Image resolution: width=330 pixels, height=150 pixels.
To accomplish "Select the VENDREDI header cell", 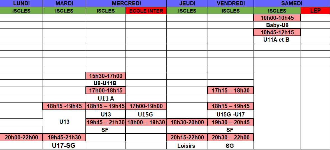I will coord(231,3).
